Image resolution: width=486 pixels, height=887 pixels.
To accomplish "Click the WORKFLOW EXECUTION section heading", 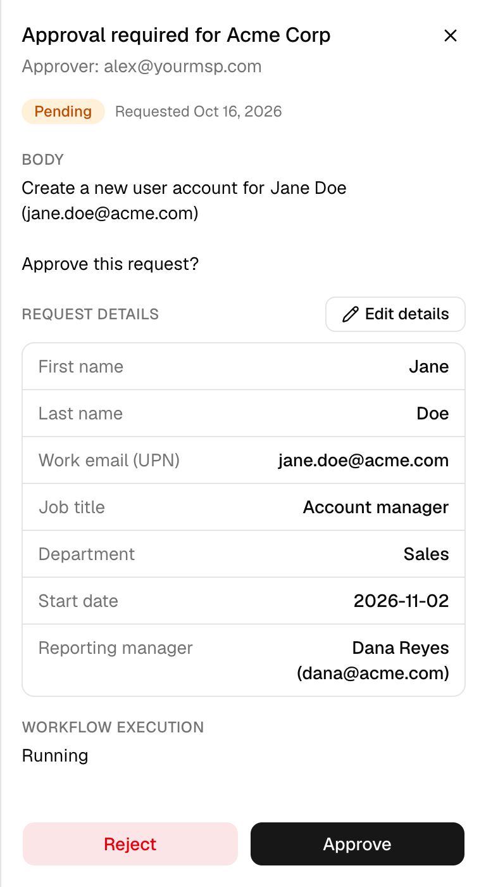I will pos(113,727).
